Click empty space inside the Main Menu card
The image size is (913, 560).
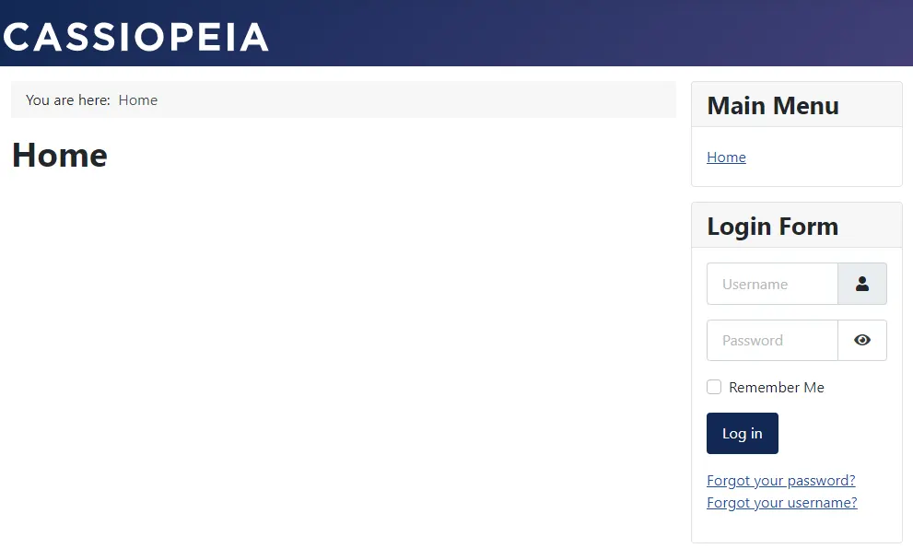(829, 161)
